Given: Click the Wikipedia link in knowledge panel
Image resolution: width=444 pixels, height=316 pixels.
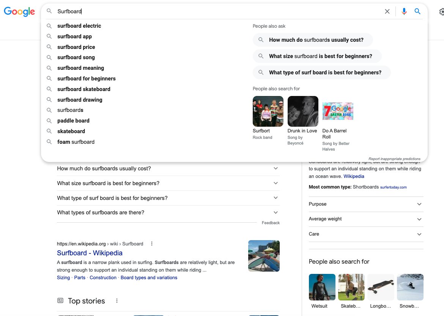Looking at the screenshot, I should click(354, 176).
